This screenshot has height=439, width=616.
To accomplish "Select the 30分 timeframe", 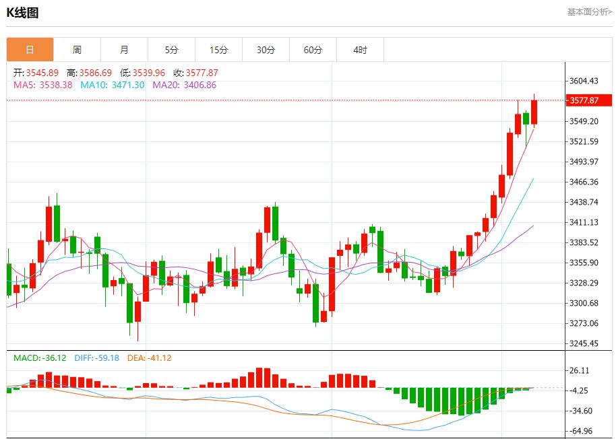I will 266,50.
